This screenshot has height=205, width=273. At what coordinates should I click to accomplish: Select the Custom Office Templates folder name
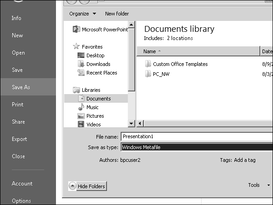(x=180, y=64)
